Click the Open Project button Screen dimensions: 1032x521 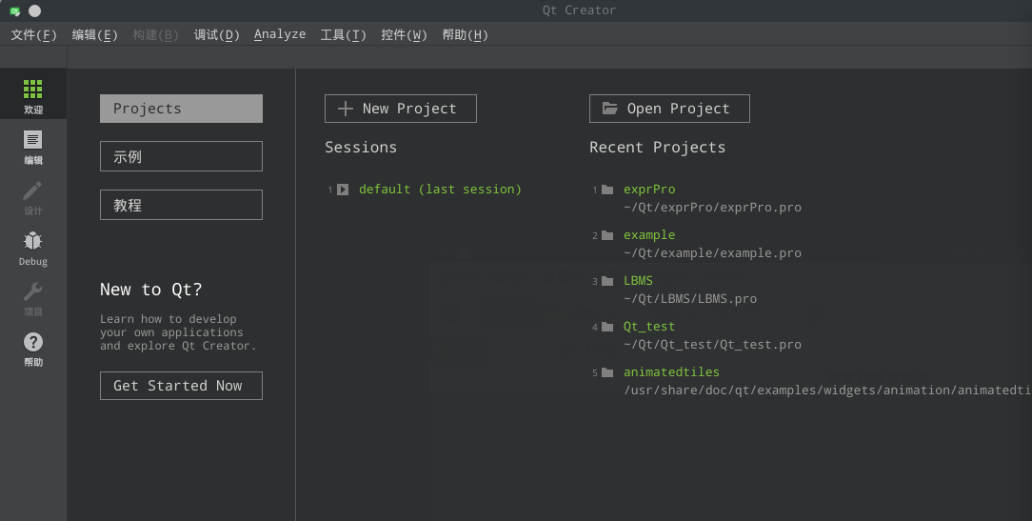669,109
